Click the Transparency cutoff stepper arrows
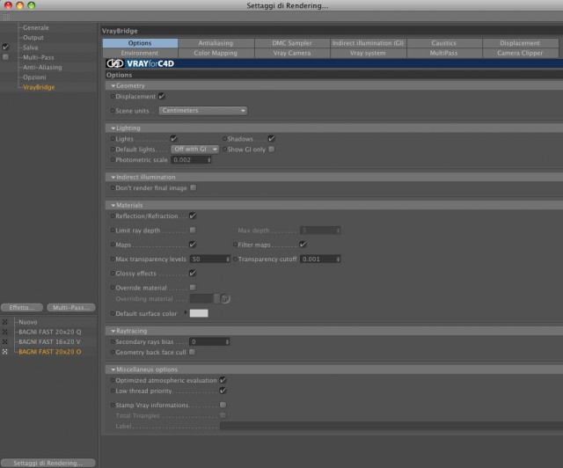Screen dimensions: 563x468 pos(338,259)
